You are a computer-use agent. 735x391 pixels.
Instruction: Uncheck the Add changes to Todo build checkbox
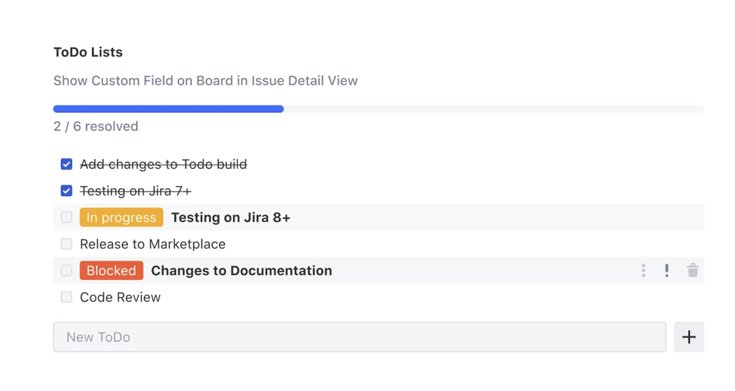click(67, 164)
